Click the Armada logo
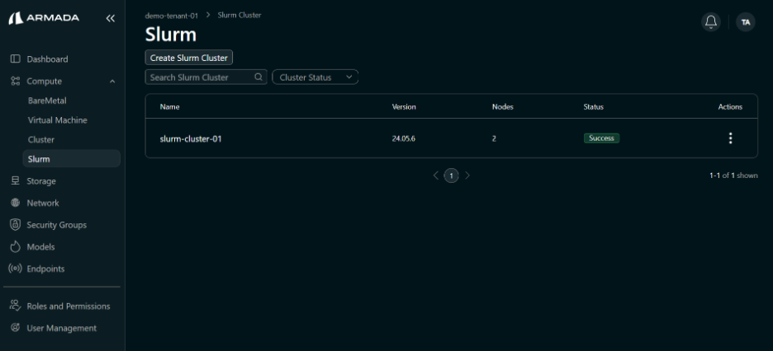The width and height of the screenshot is (773, 351). click(x=44, y=18)
